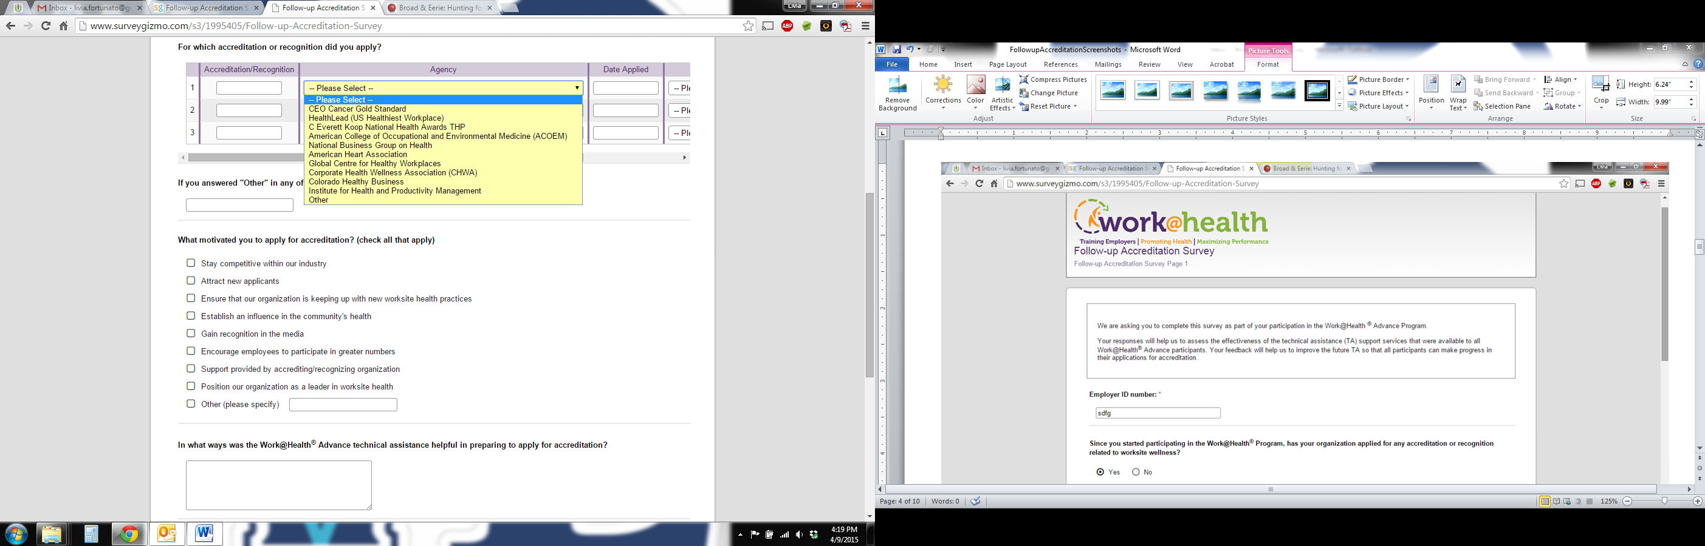Open Wrap Text options in Word

[1458, 93]
